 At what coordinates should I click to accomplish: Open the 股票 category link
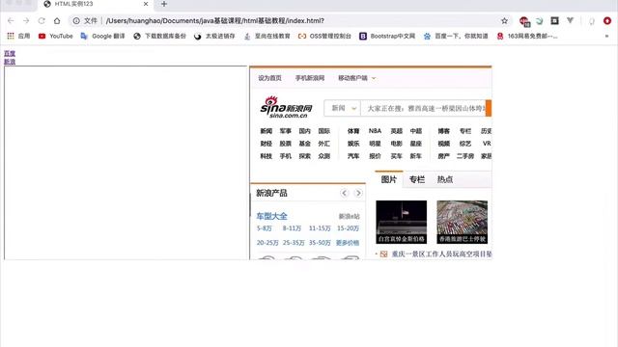(286, 144)
